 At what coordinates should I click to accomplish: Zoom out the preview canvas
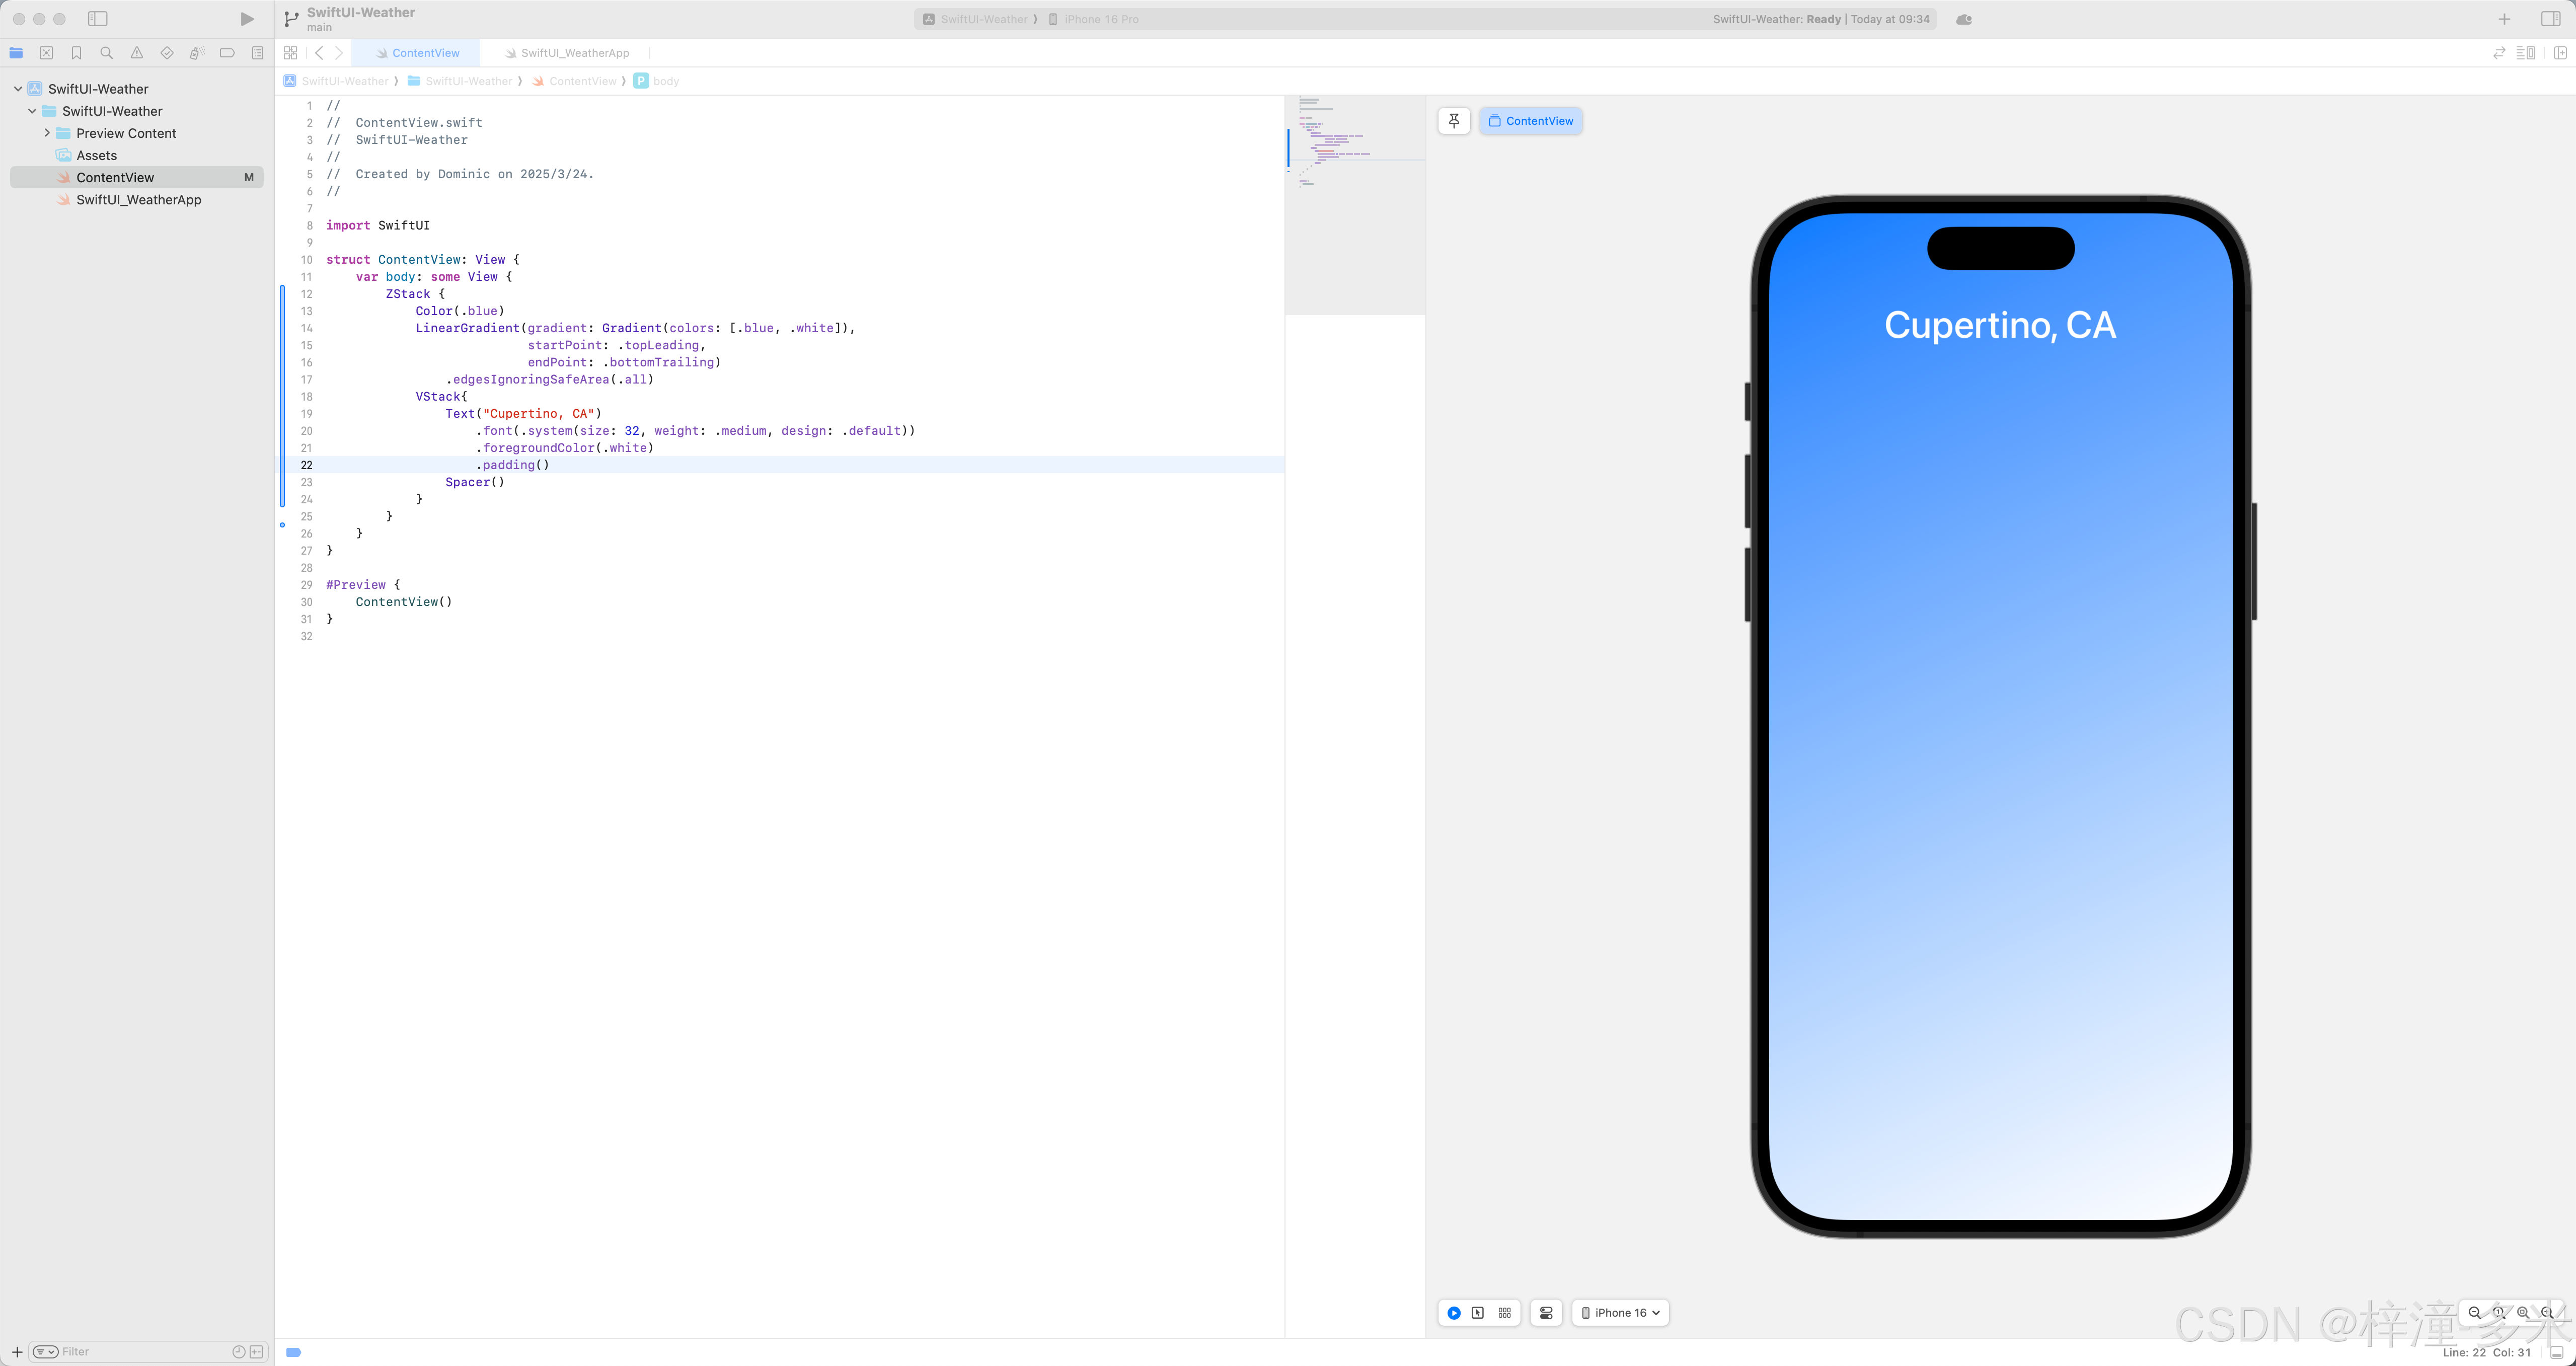click(x=2475, y=1313)
